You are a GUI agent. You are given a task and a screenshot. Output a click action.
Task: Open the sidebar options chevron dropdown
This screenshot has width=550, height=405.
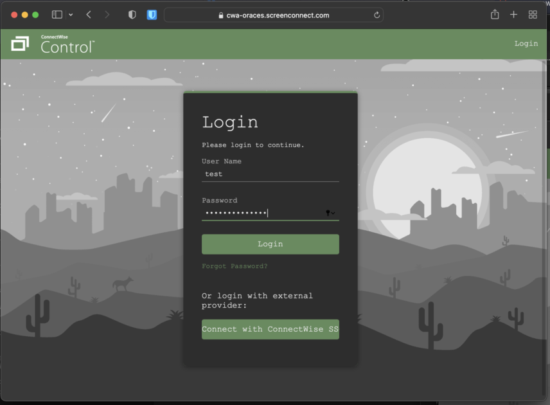click(71, 15)
